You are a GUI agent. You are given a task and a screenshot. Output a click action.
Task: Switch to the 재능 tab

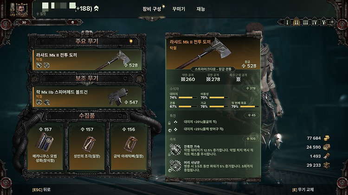click(200, 9)
